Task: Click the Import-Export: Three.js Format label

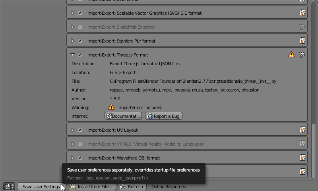Action: (118, 55)
